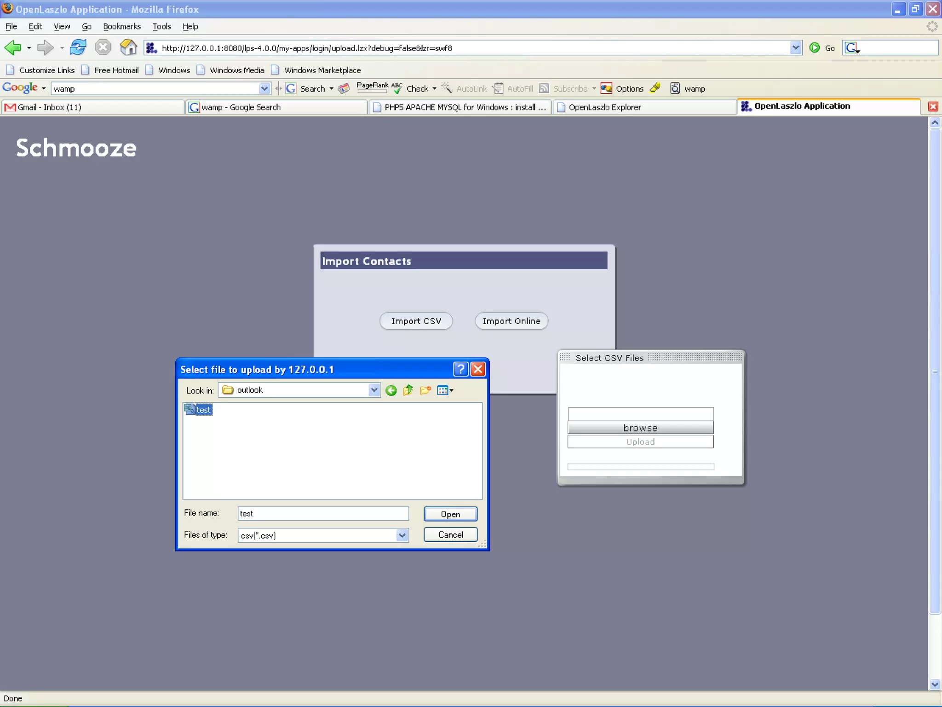
Task: Expand the Look in folder dropdown
Action: 374,390
